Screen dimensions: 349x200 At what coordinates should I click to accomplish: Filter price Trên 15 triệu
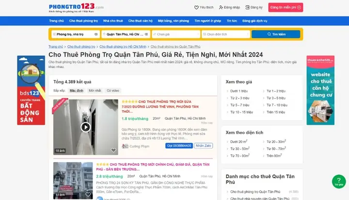(x=276, y=112)
